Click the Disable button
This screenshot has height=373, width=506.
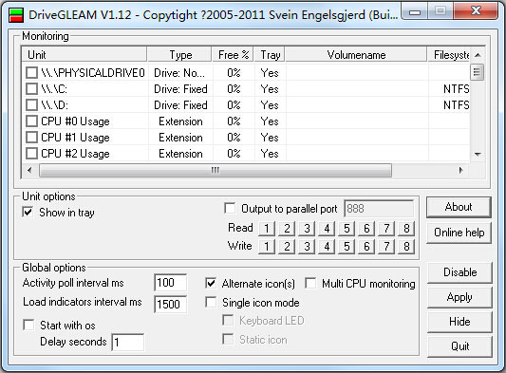[x=459, y=272]
